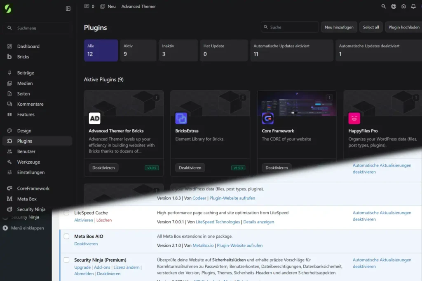This screenshot has height=281, width=422.
Task: Click the home icon in the top bar
Action: (403, 7)
